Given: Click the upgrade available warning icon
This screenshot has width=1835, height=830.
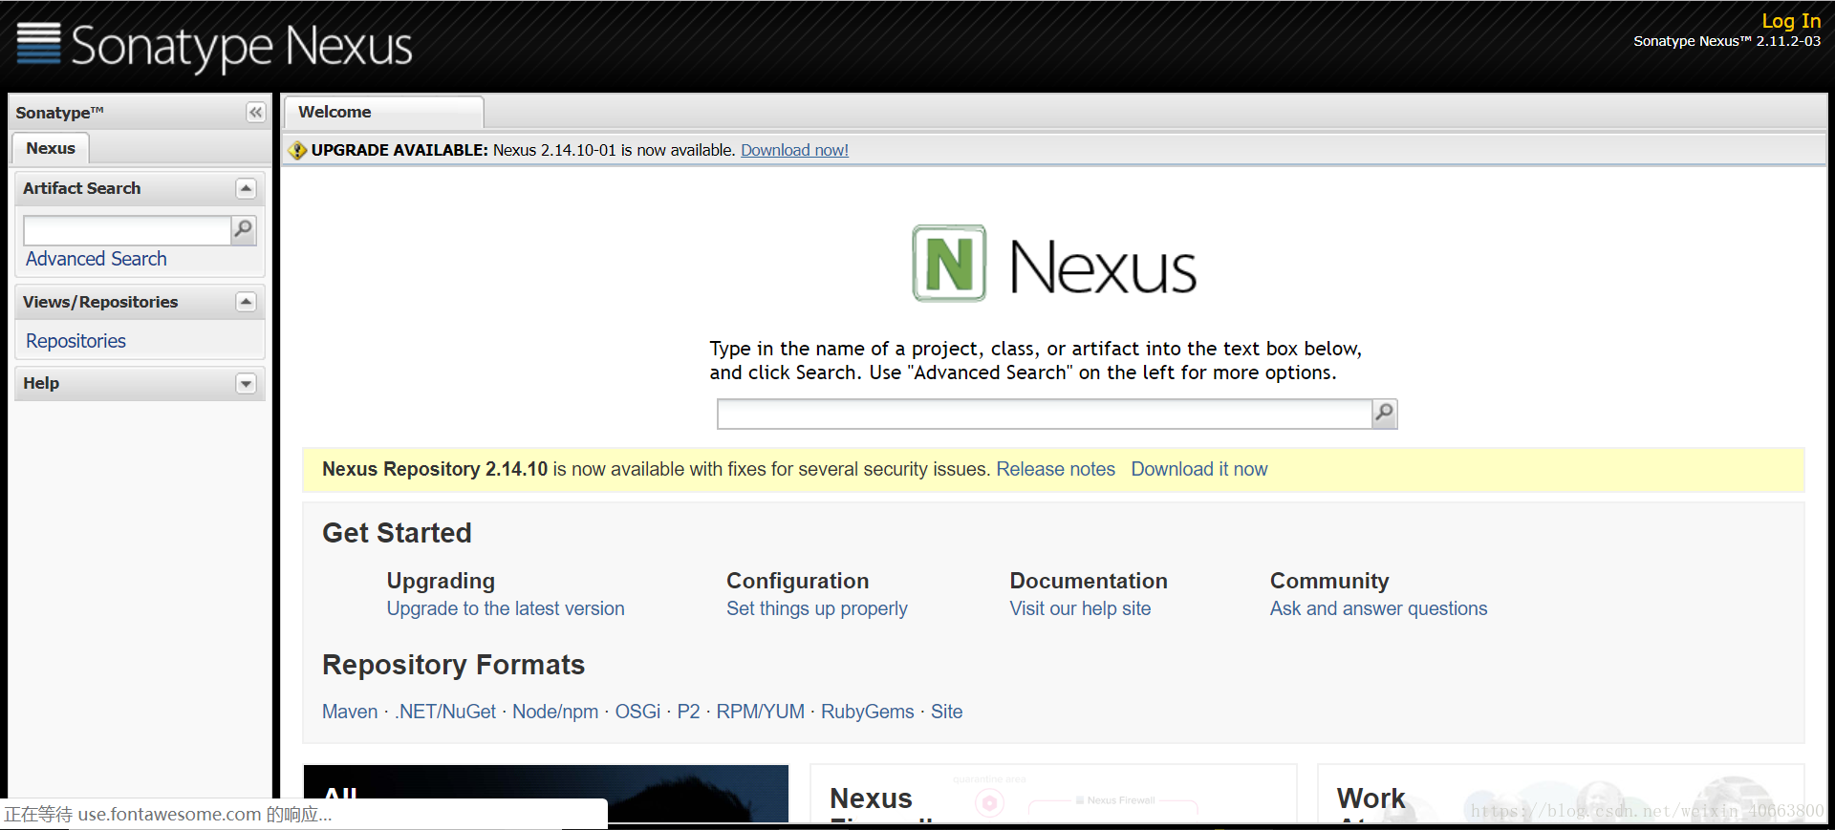Looking at the screenshot, I should 297,150.
